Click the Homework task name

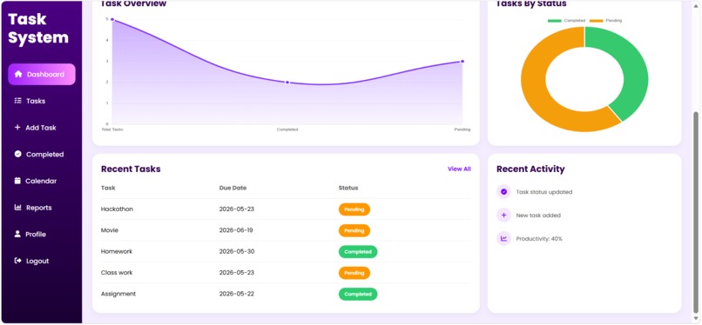pyautogui.click(x=117, y=251)
